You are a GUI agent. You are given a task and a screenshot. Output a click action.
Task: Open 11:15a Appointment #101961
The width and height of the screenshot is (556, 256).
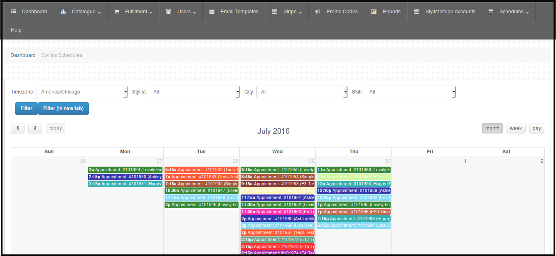pos(278,198)
